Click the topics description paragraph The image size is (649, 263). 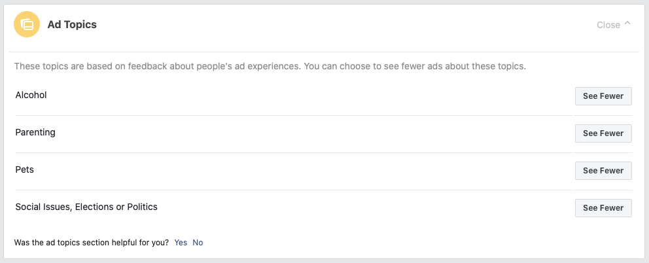(x=270, y=66)
